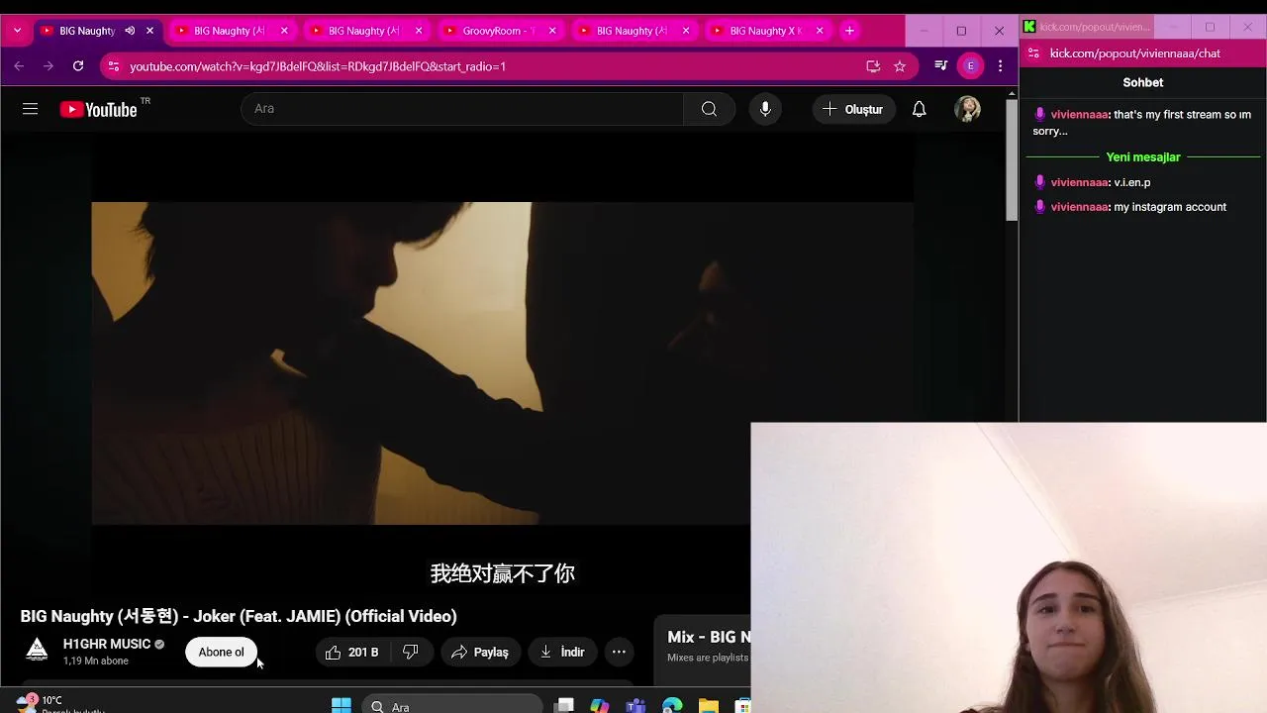Click the Oluştur create button

(x=853, y=109)
